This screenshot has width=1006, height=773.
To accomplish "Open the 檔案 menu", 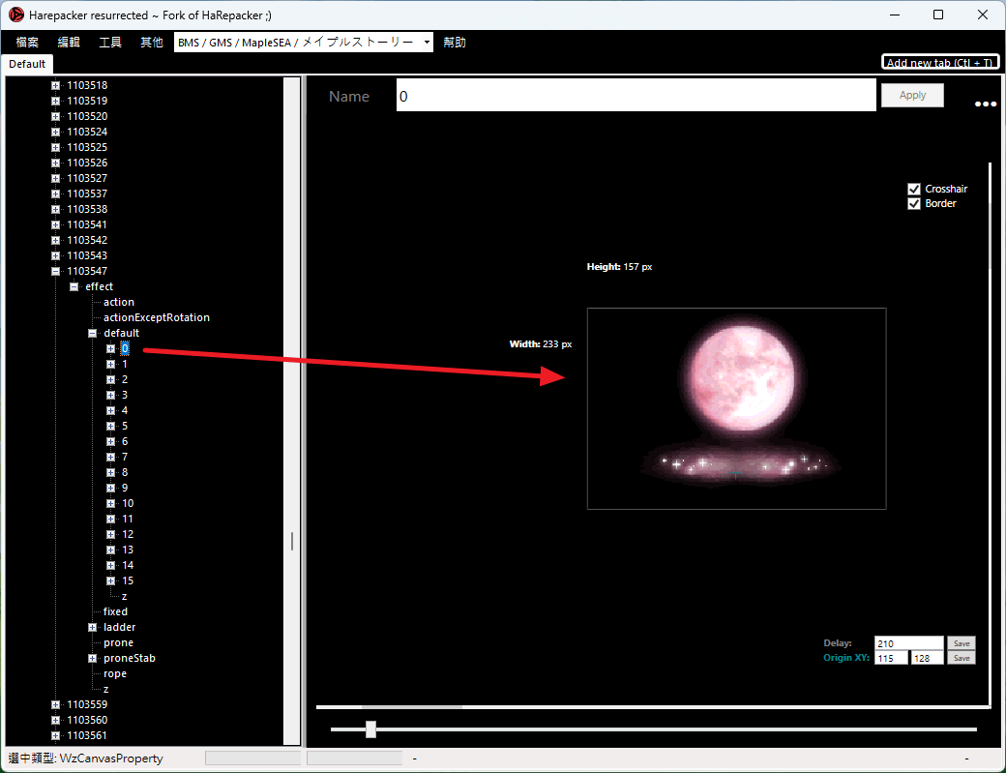I will tap(27, 43).
